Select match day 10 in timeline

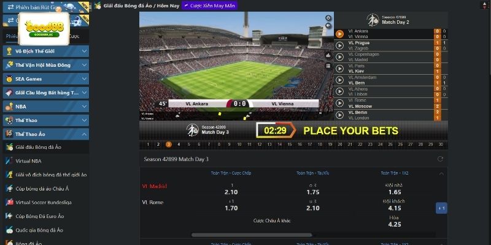click(x=239, y=145)
